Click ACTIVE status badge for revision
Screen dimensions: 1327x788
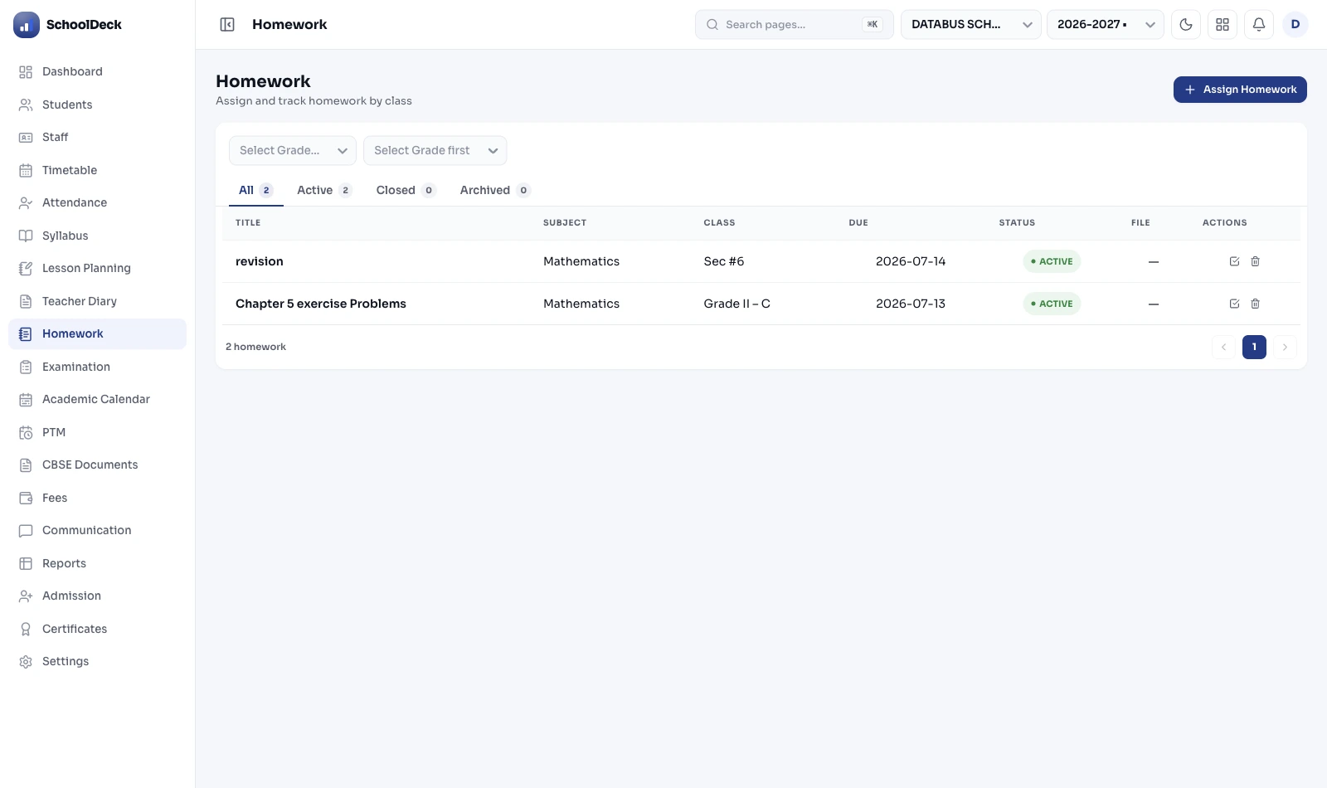point(1052,261)
